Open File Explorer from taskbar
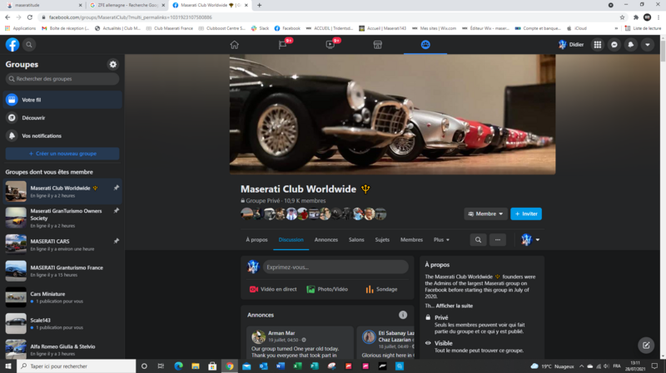666x373 pixels. (196, 366)
